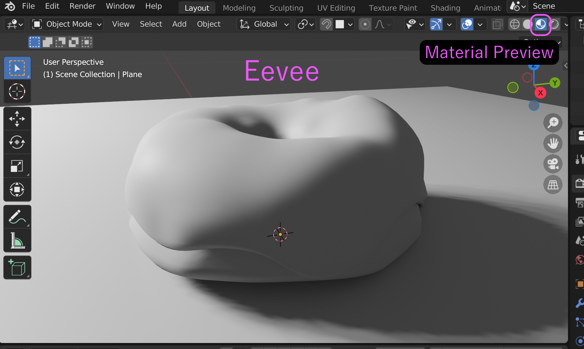Open the Global transform orientation dropdown
This screenshot has height=349, width=584.
[x=264, y=24]
